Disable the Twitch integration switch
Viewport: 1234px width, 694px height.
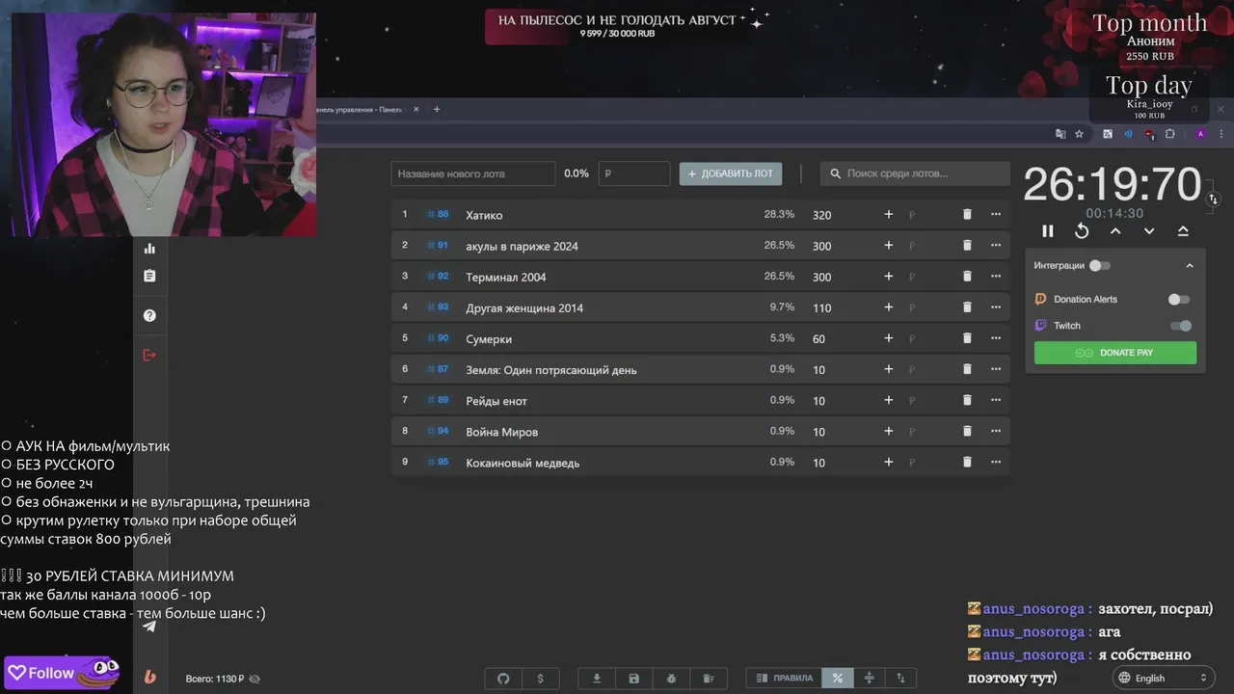click(1181, 326)
